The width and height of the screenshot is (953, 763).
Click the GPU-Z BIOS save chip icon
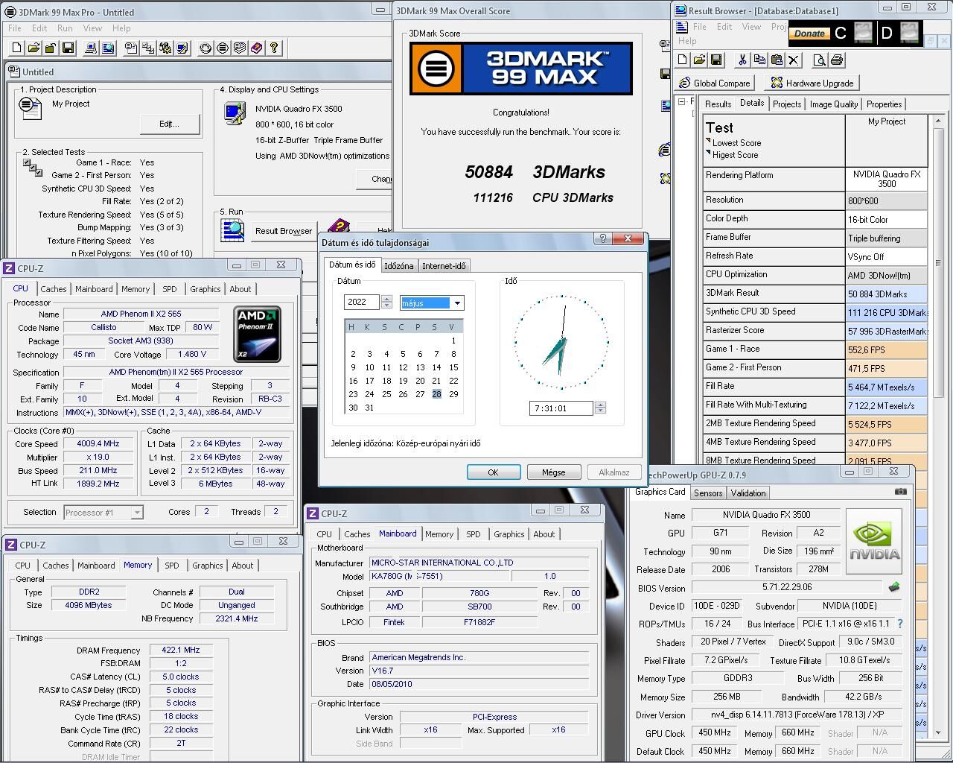tap(894, 587)
